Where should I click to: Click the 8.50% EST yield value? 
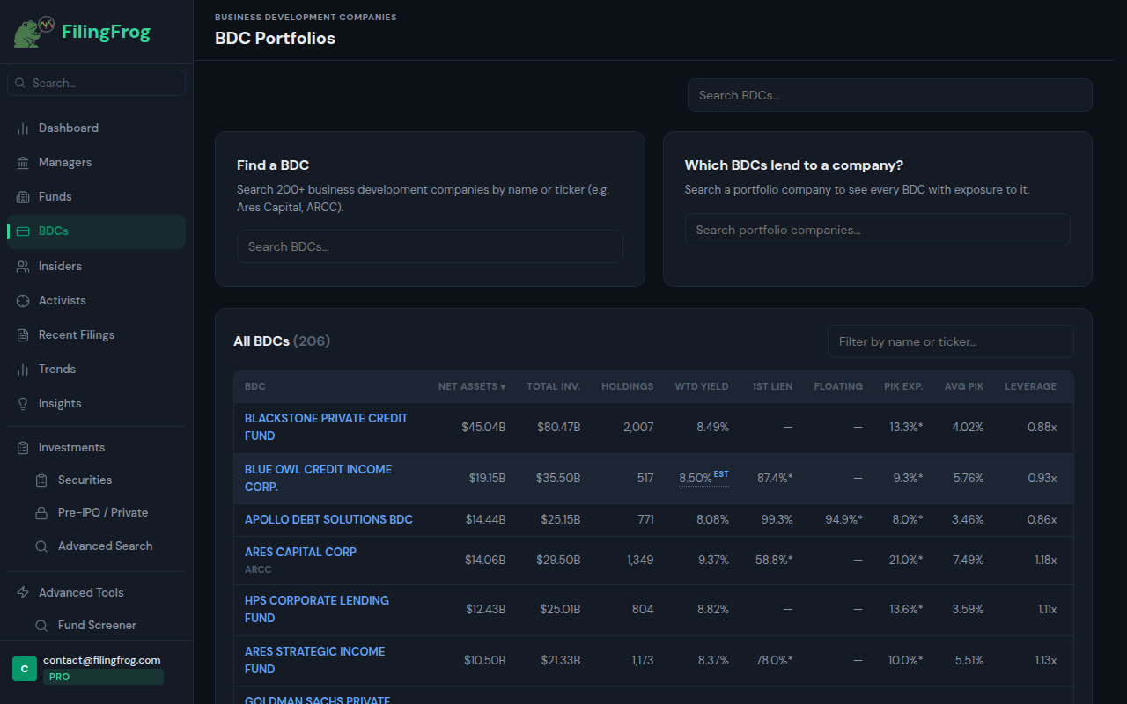click(x=703, y=478)
